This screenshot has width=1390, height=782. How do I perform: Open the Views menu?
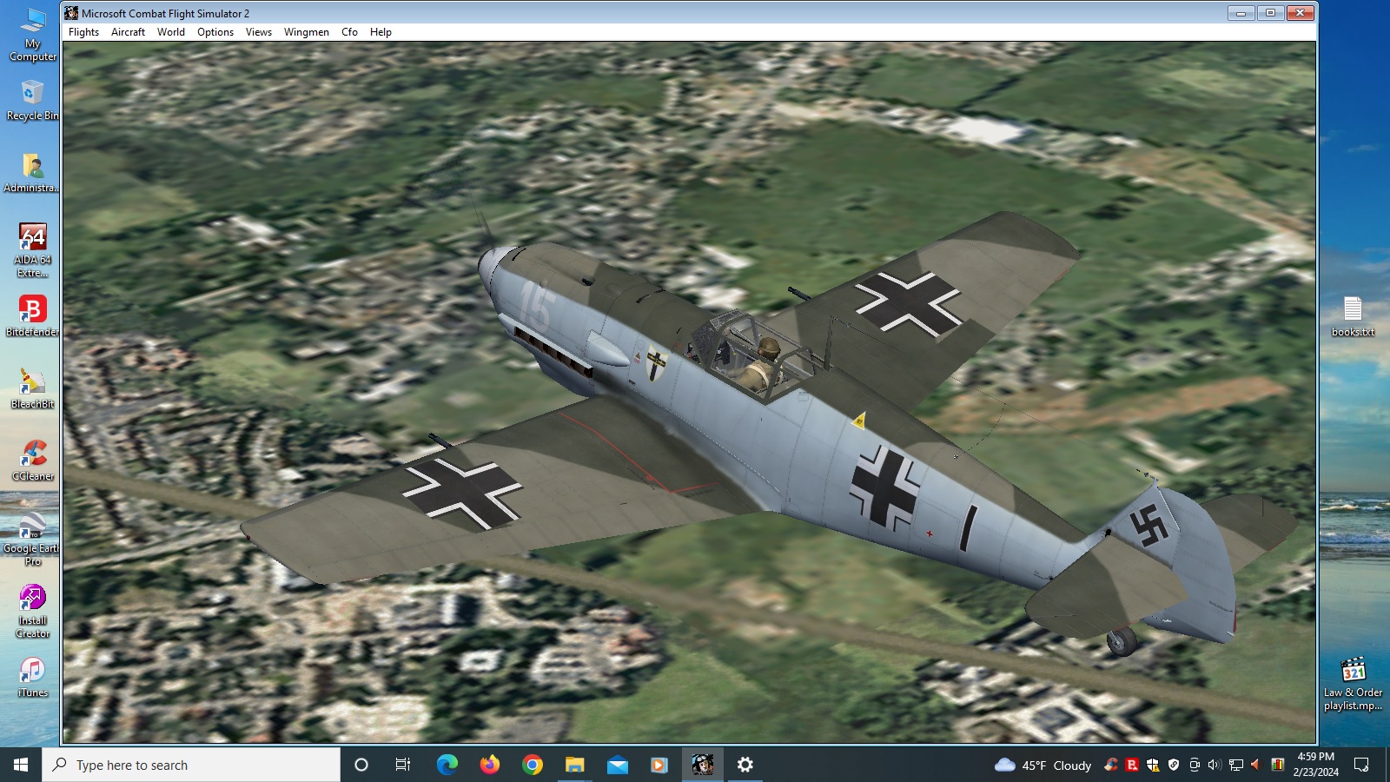259,32
